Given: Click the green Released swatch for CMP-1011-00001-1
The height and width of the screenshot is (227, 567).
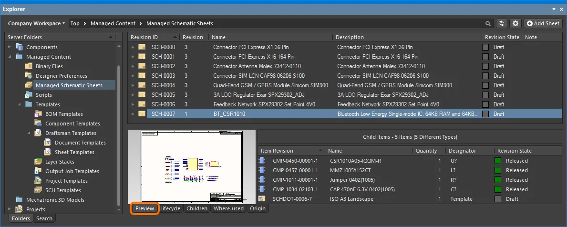Looking at the screenshot, I should click(x=498, y=180).
